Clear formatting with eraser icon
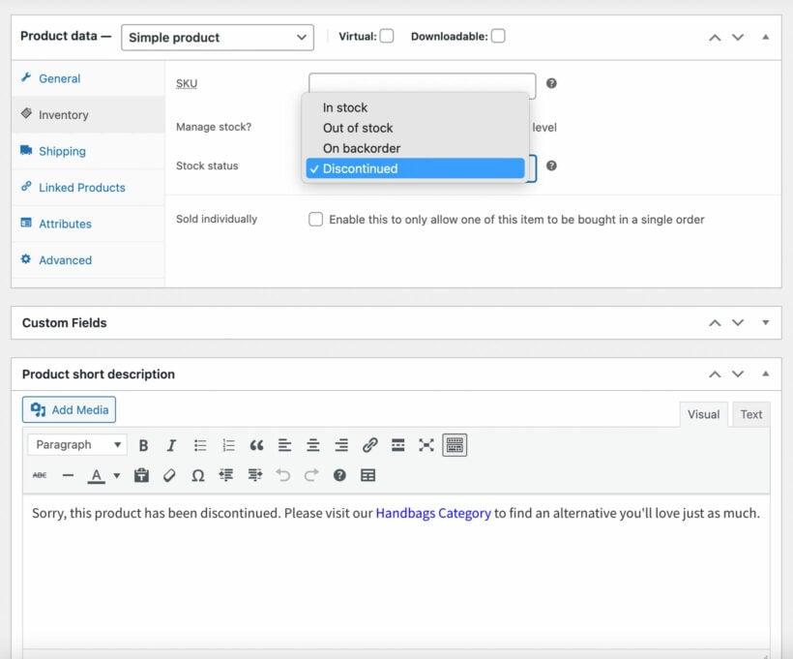Screen dimensions: 793x659 point(169,475)
